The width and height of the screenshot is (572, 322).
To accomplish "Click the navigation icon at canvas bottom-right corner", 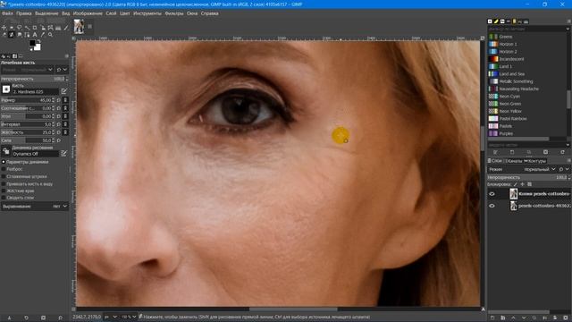I will tap(483, 309).
